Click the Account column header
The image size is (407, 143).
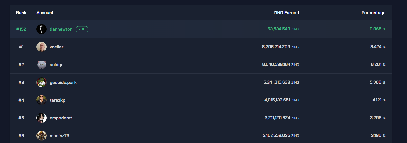[x=45, y=13]
